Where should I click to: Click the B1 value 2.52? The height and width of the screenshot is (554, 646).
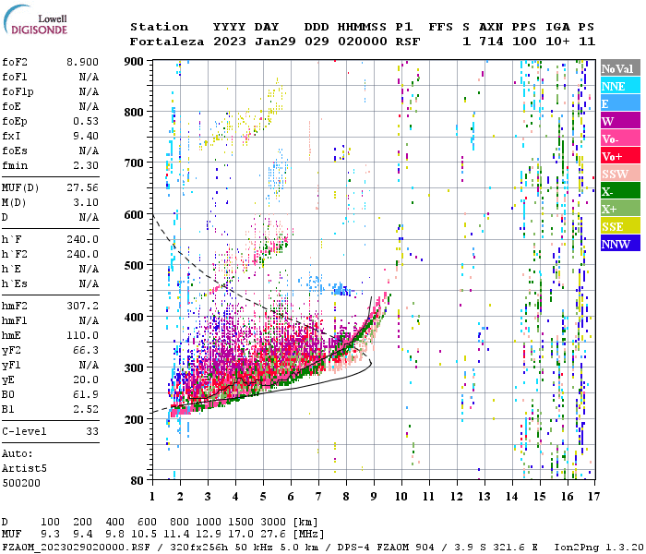tap(86, 409)
